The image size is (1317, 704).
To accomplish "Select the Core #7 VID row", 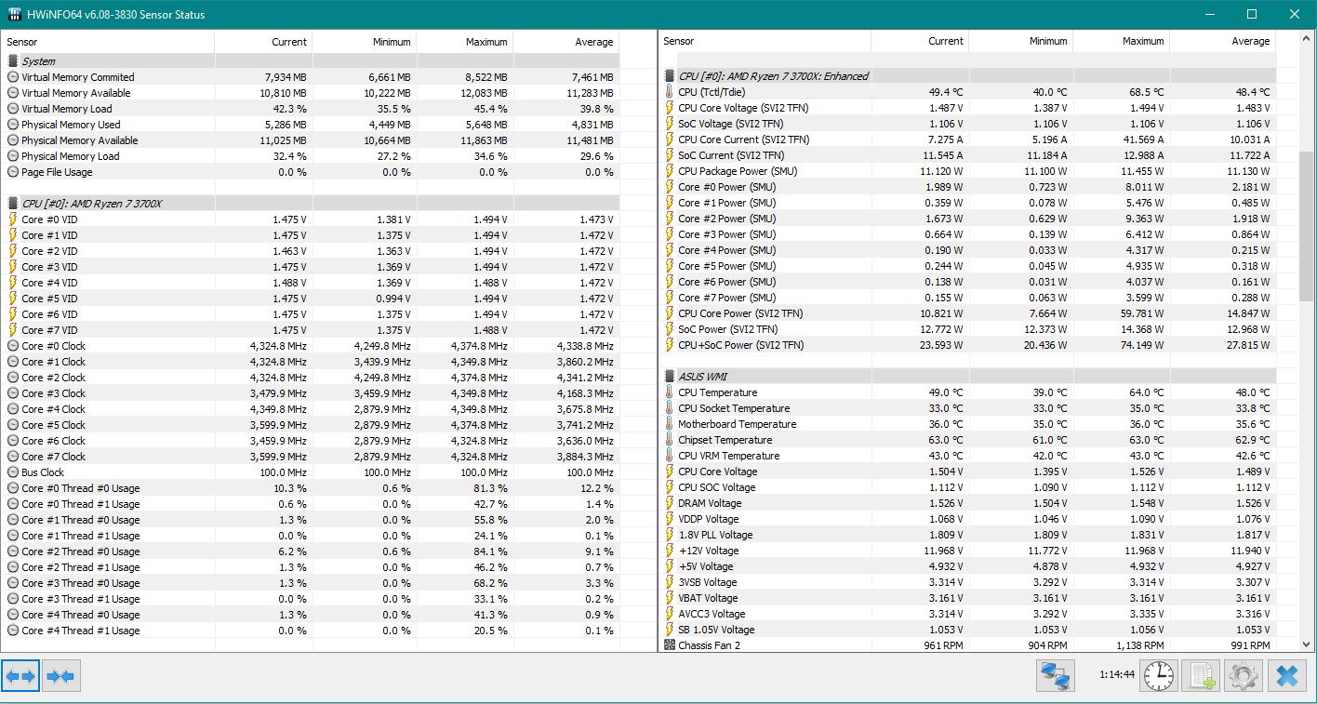I will (311, 330).
